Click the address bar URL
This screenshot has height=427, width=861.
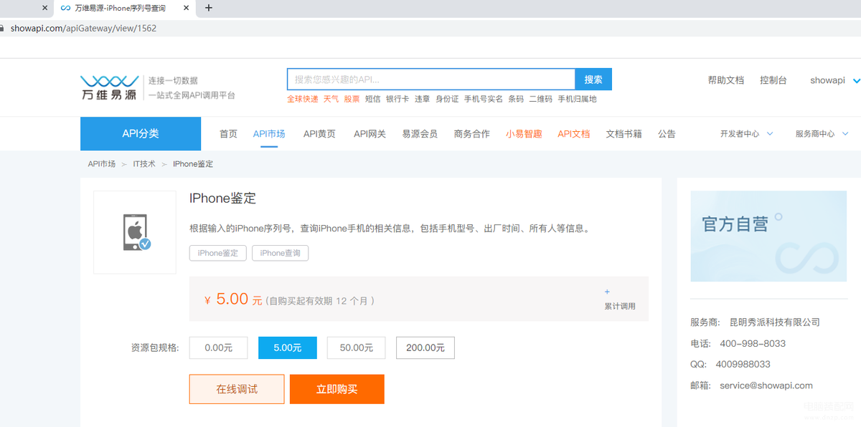(83, 28)
